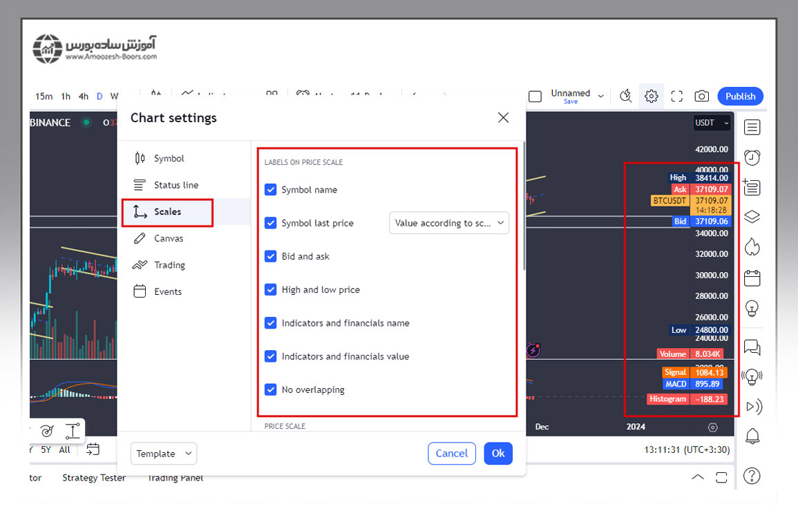This screenshot has height=513, width=798.
Task: Click the camera snapshot icon
Action: click(x=701, y=97)
